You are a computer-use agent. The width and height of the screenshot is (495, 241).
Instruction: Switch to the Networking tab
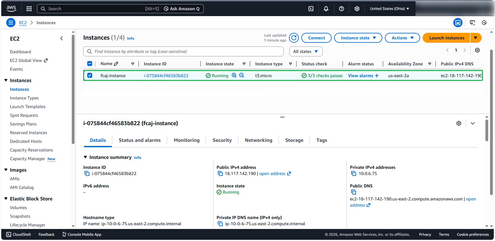(258, 140)
